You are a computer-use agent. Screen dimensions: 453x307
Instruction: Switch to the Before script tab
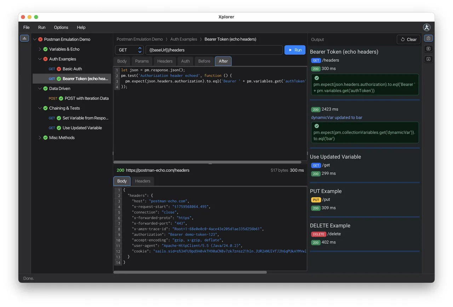tap(204, 61)
